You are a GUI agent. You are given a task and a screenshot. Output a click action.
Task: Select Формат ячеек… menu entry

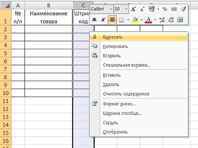click(x=119, y=104)
